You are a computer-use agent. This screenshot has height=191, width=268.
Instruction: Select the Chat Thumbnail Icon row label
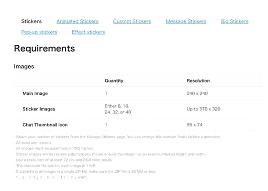pyautogui.click(x=45, y=125)
